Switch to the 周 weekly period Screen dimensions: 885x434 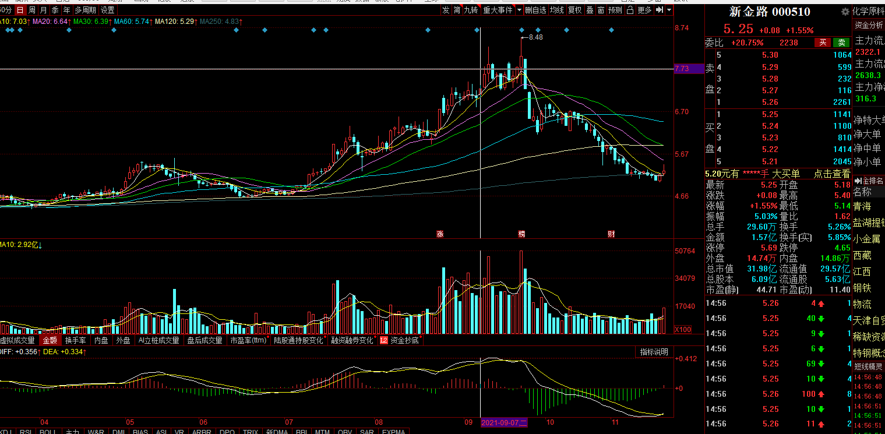pyautogui.click(x=31, y=10)
